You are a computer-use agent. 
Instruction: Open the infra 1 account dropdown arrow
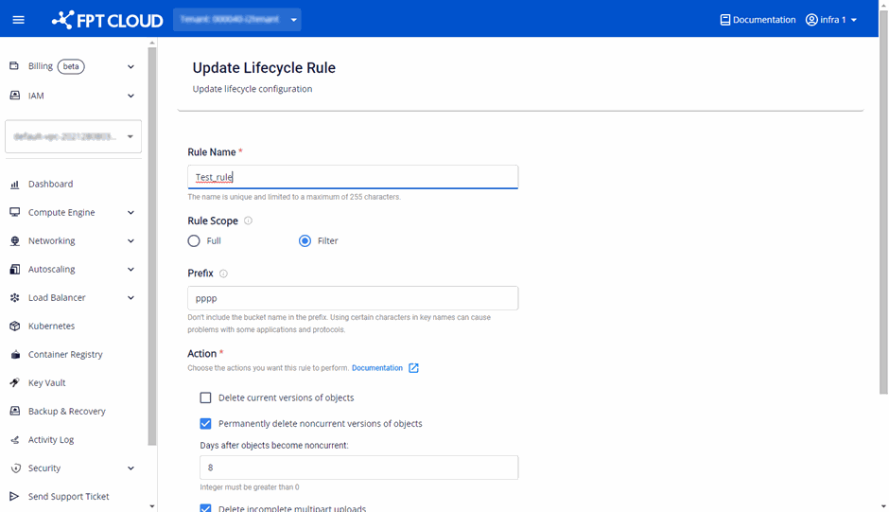854,20
